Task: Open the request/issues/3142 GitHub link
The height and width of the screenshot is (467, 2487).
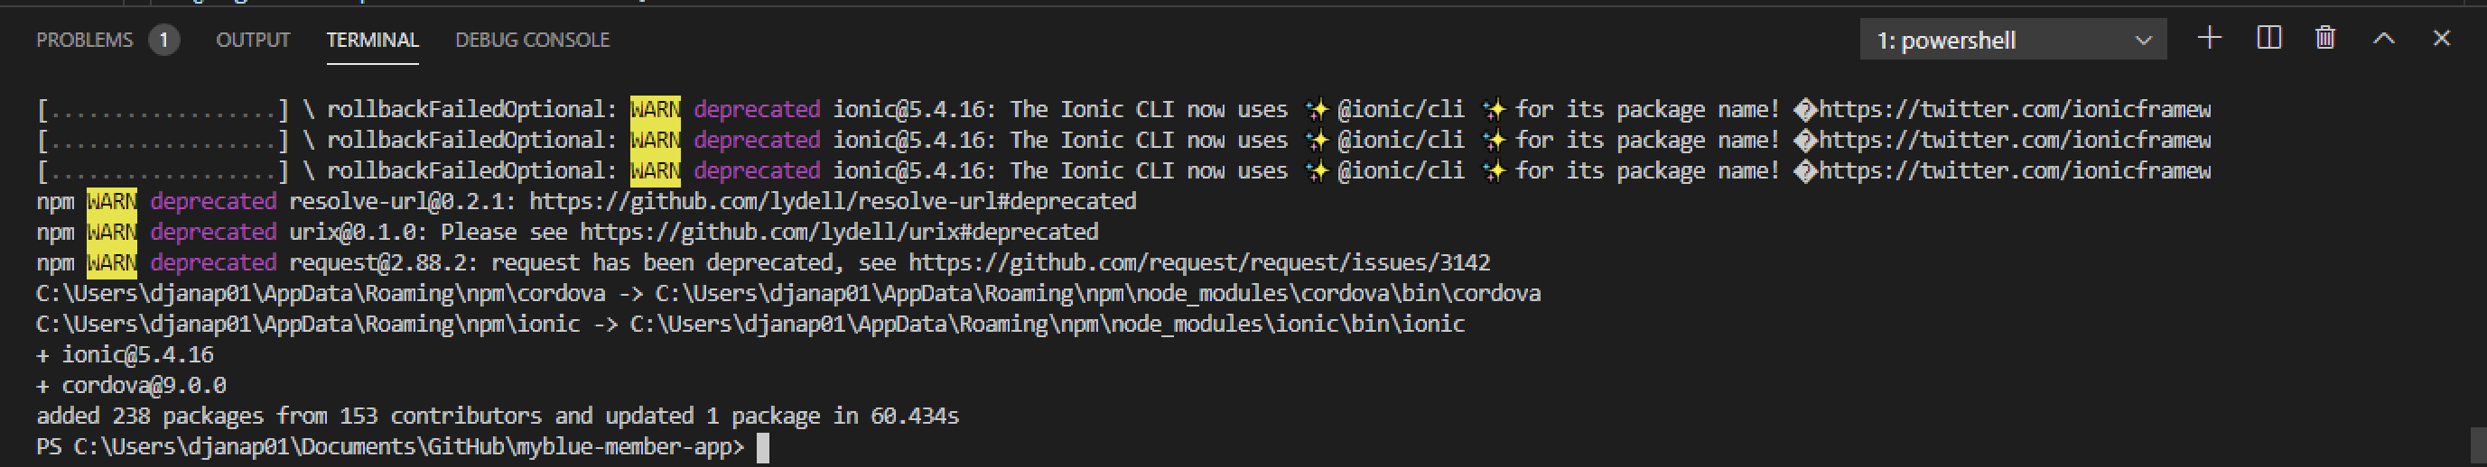Action: tap(1199, 263)
